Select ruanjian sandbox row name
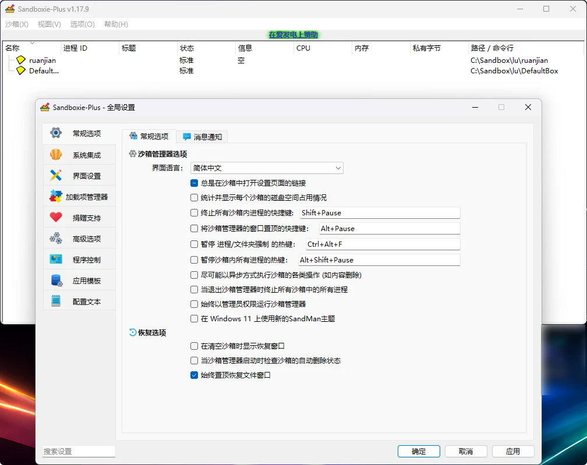Image resolution: width=587 pixels, height=465 pixels. [x=43, y=60]
